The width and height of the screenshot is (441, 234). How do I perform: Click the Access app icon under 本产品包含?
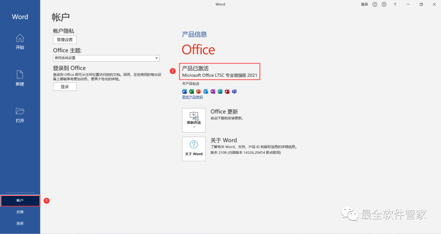tap(227, 91)
